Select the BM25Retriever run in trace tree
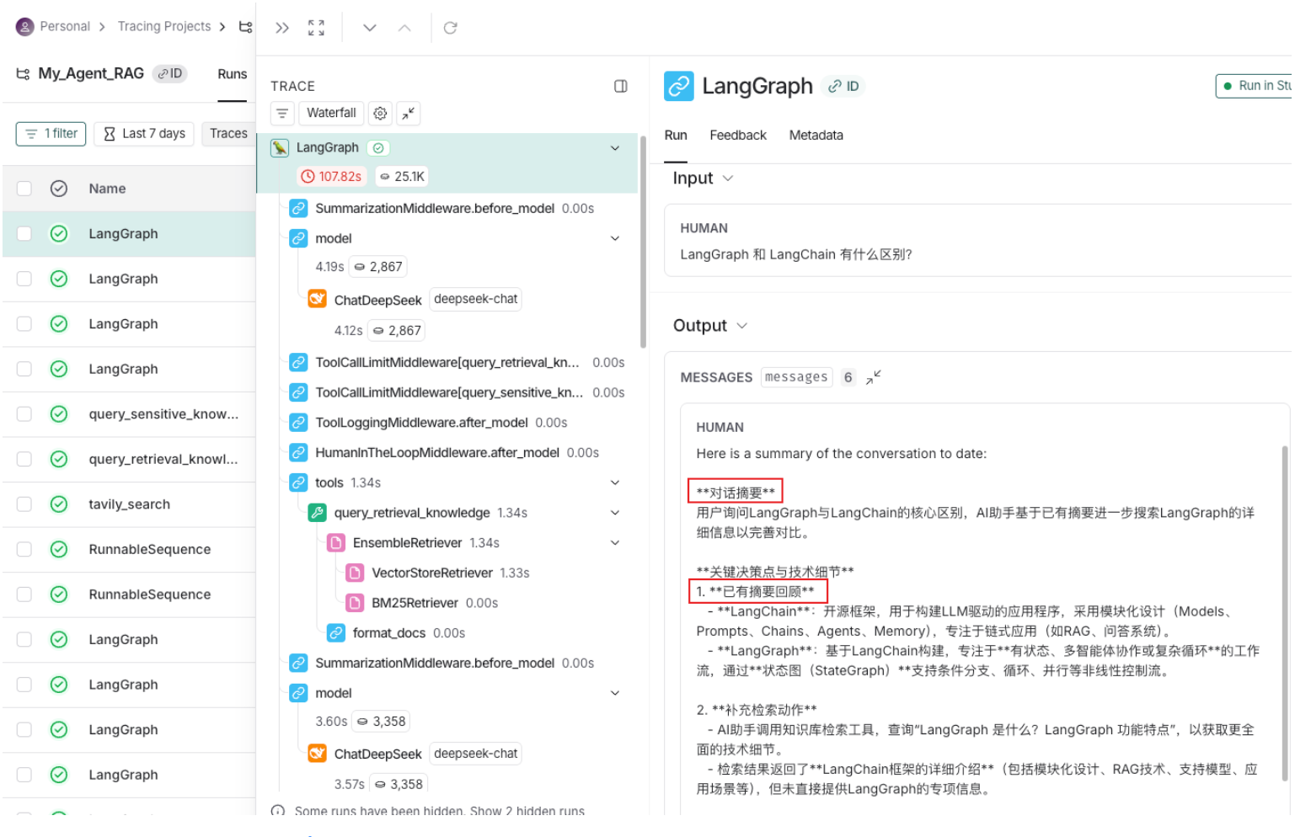The image size is (1311, 837). coord(415,603)
